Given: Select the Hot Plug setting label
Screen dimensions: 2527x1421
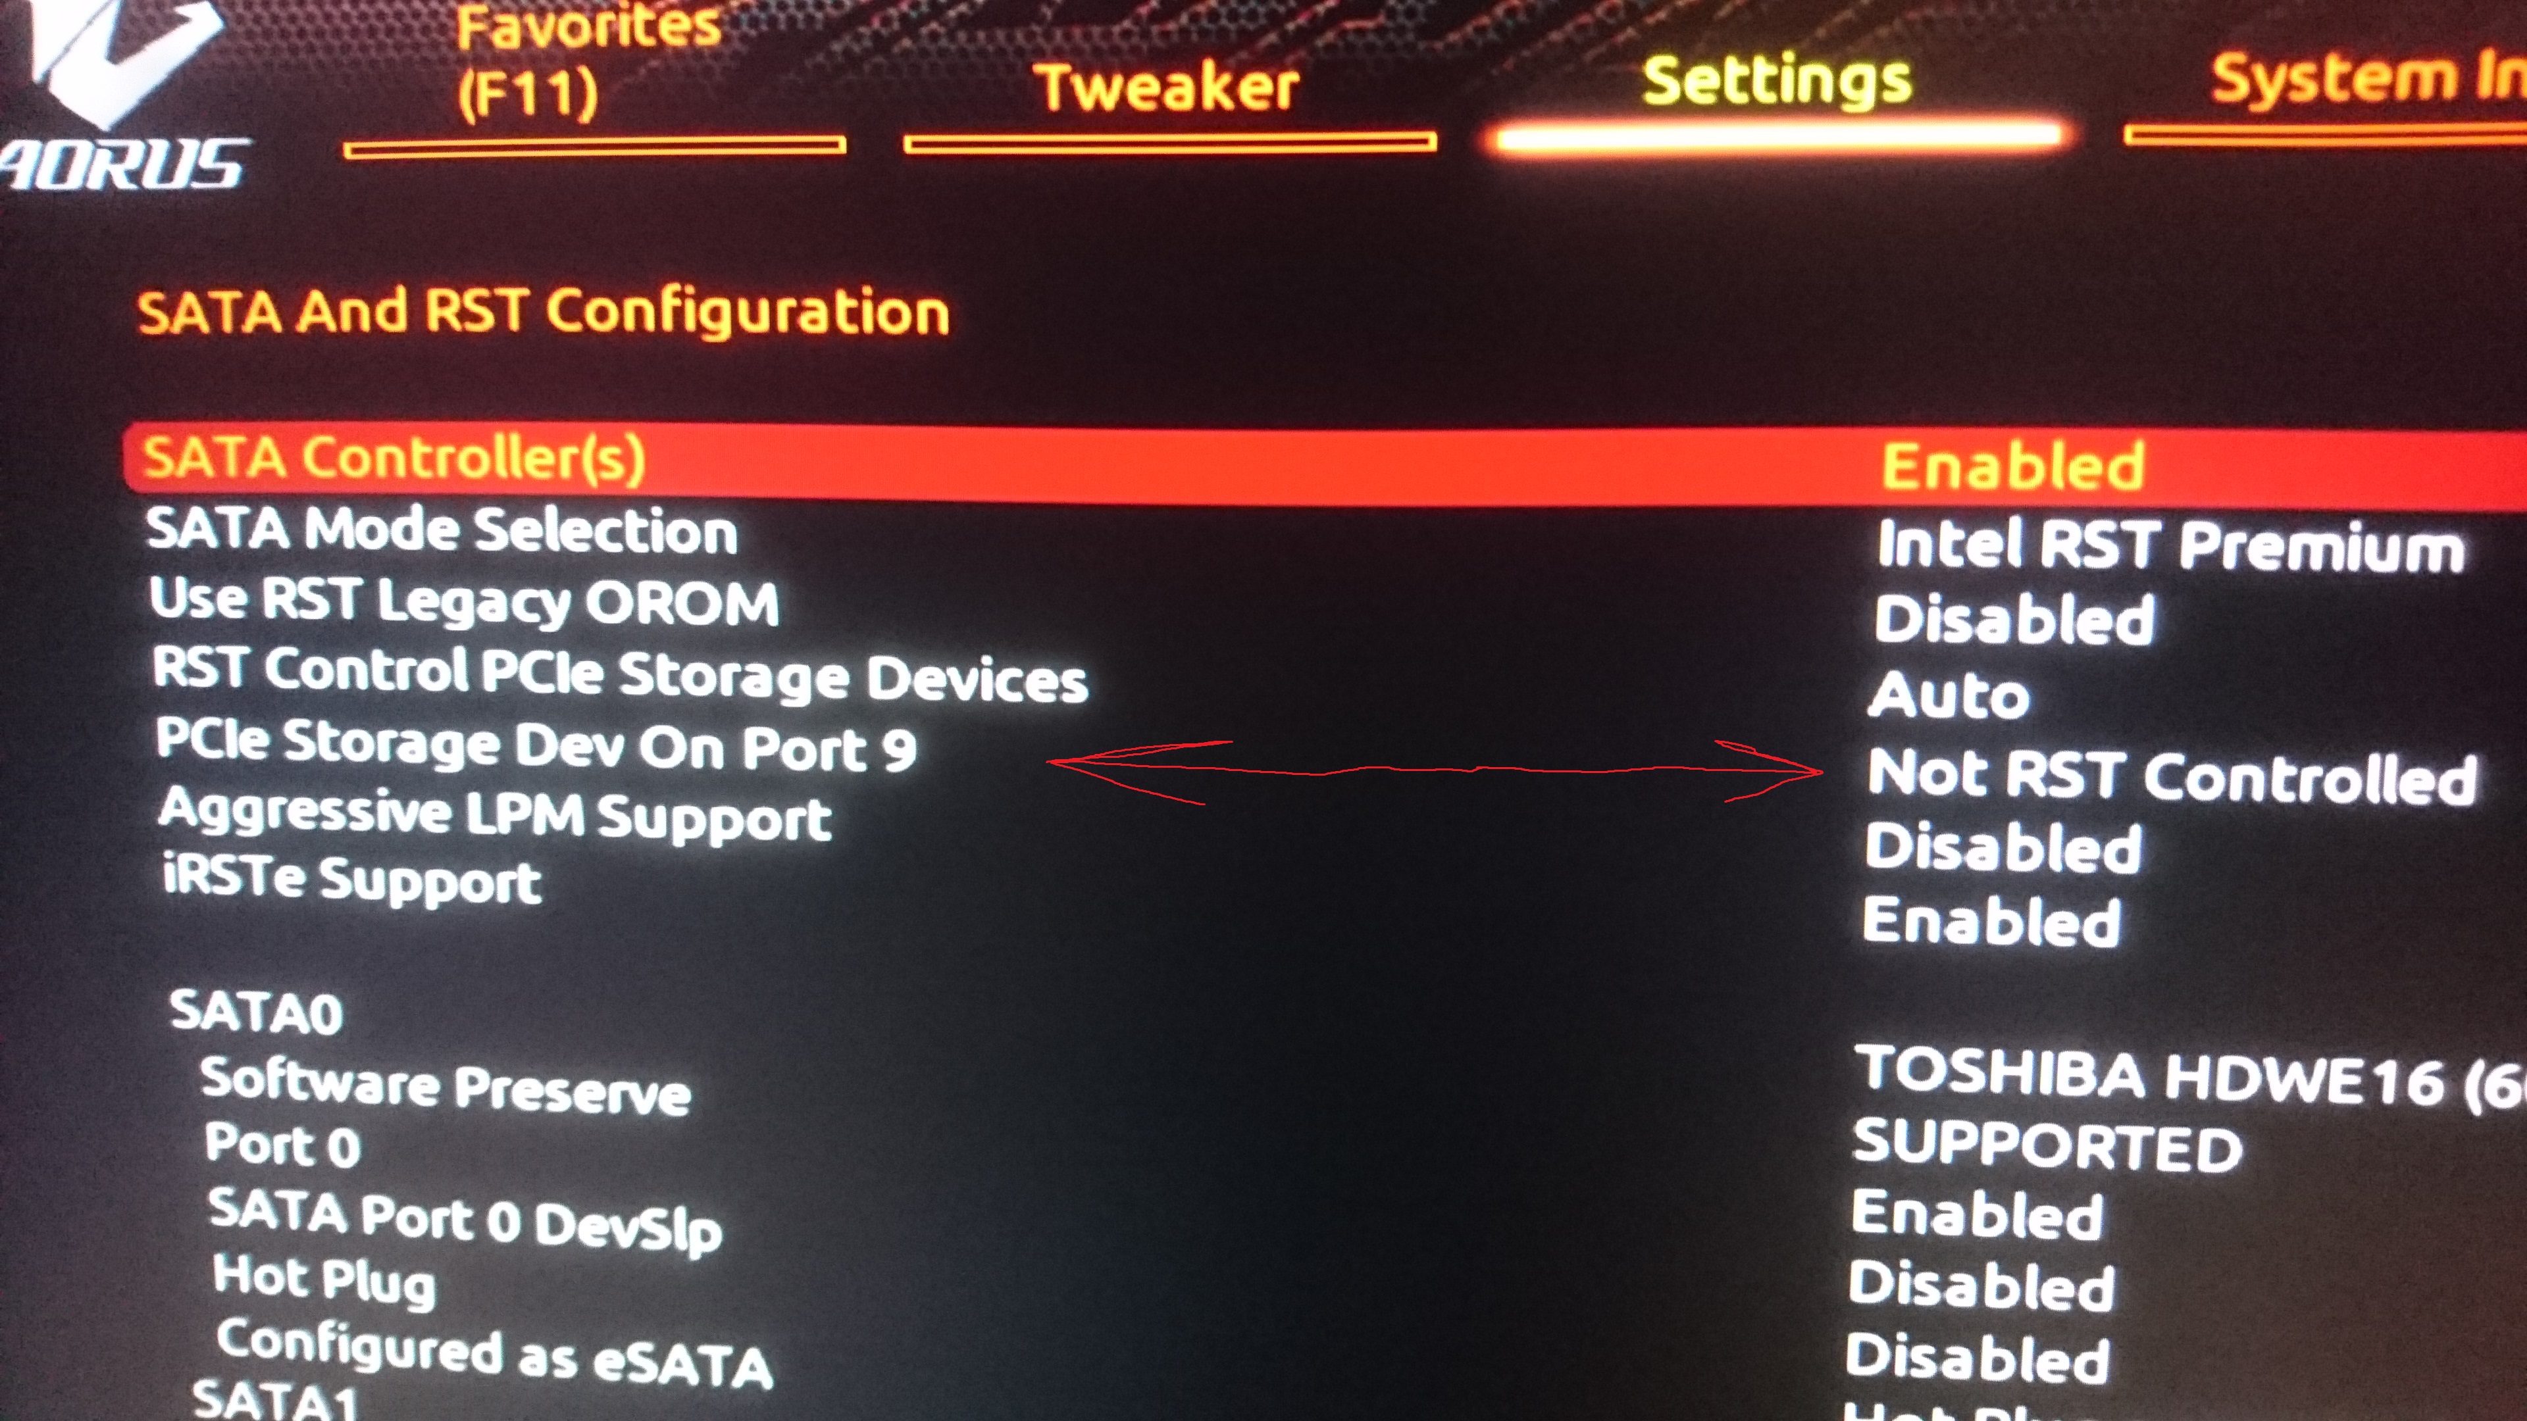Looking at the screenshot, I should [324, 1280].
